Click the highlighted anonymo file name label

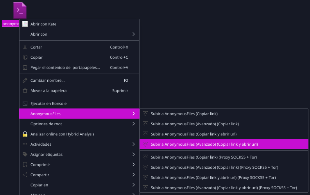click(x=11, y=23)
